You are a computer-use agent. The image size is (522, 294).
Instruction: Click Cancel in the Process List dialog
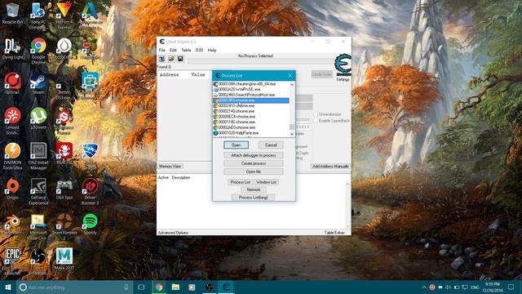click(271, 145)
